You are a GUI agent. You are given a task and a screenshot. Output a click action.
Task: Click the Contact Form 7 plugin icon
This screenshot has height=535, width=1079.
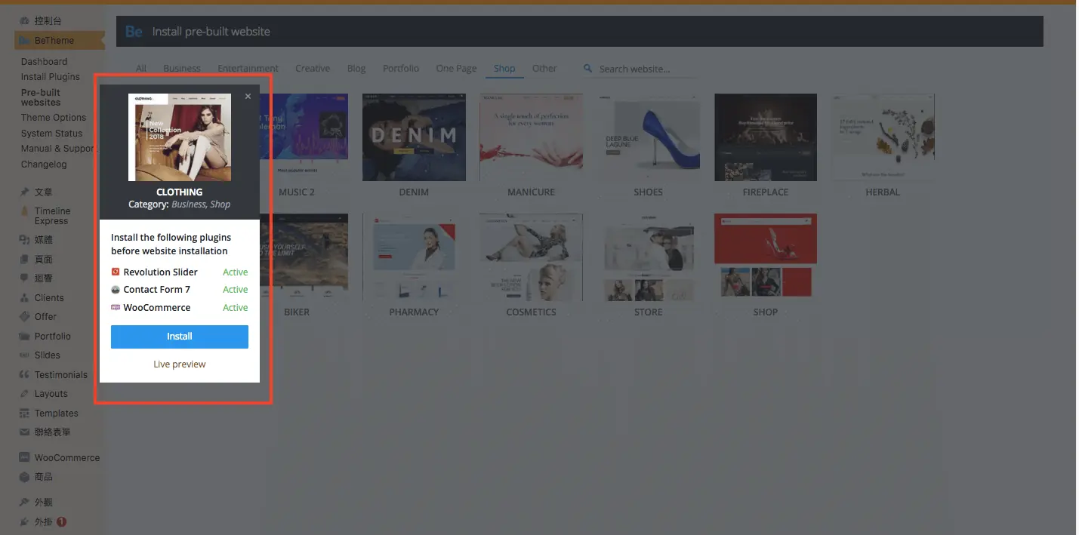pos(116,290)
